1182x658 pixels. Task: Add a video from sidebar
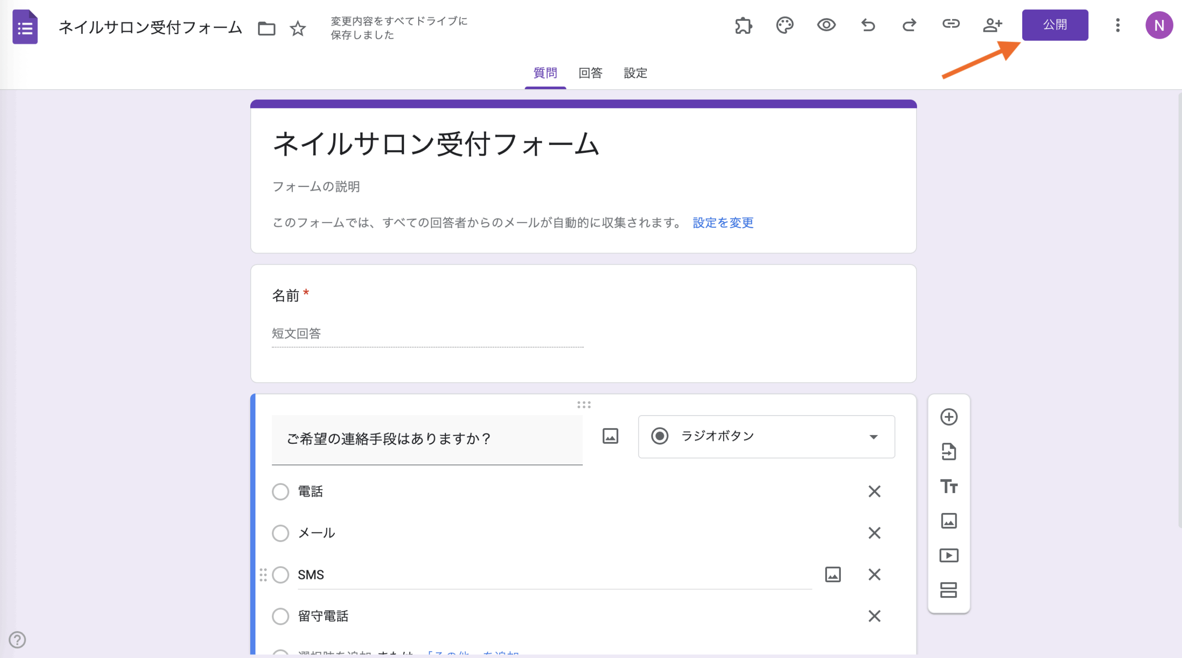949,555
